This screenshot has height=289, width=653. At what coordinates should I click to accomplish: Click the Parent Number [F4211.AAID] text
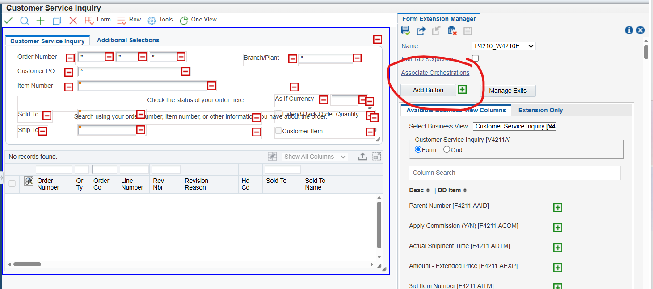[x=449, y=206]
